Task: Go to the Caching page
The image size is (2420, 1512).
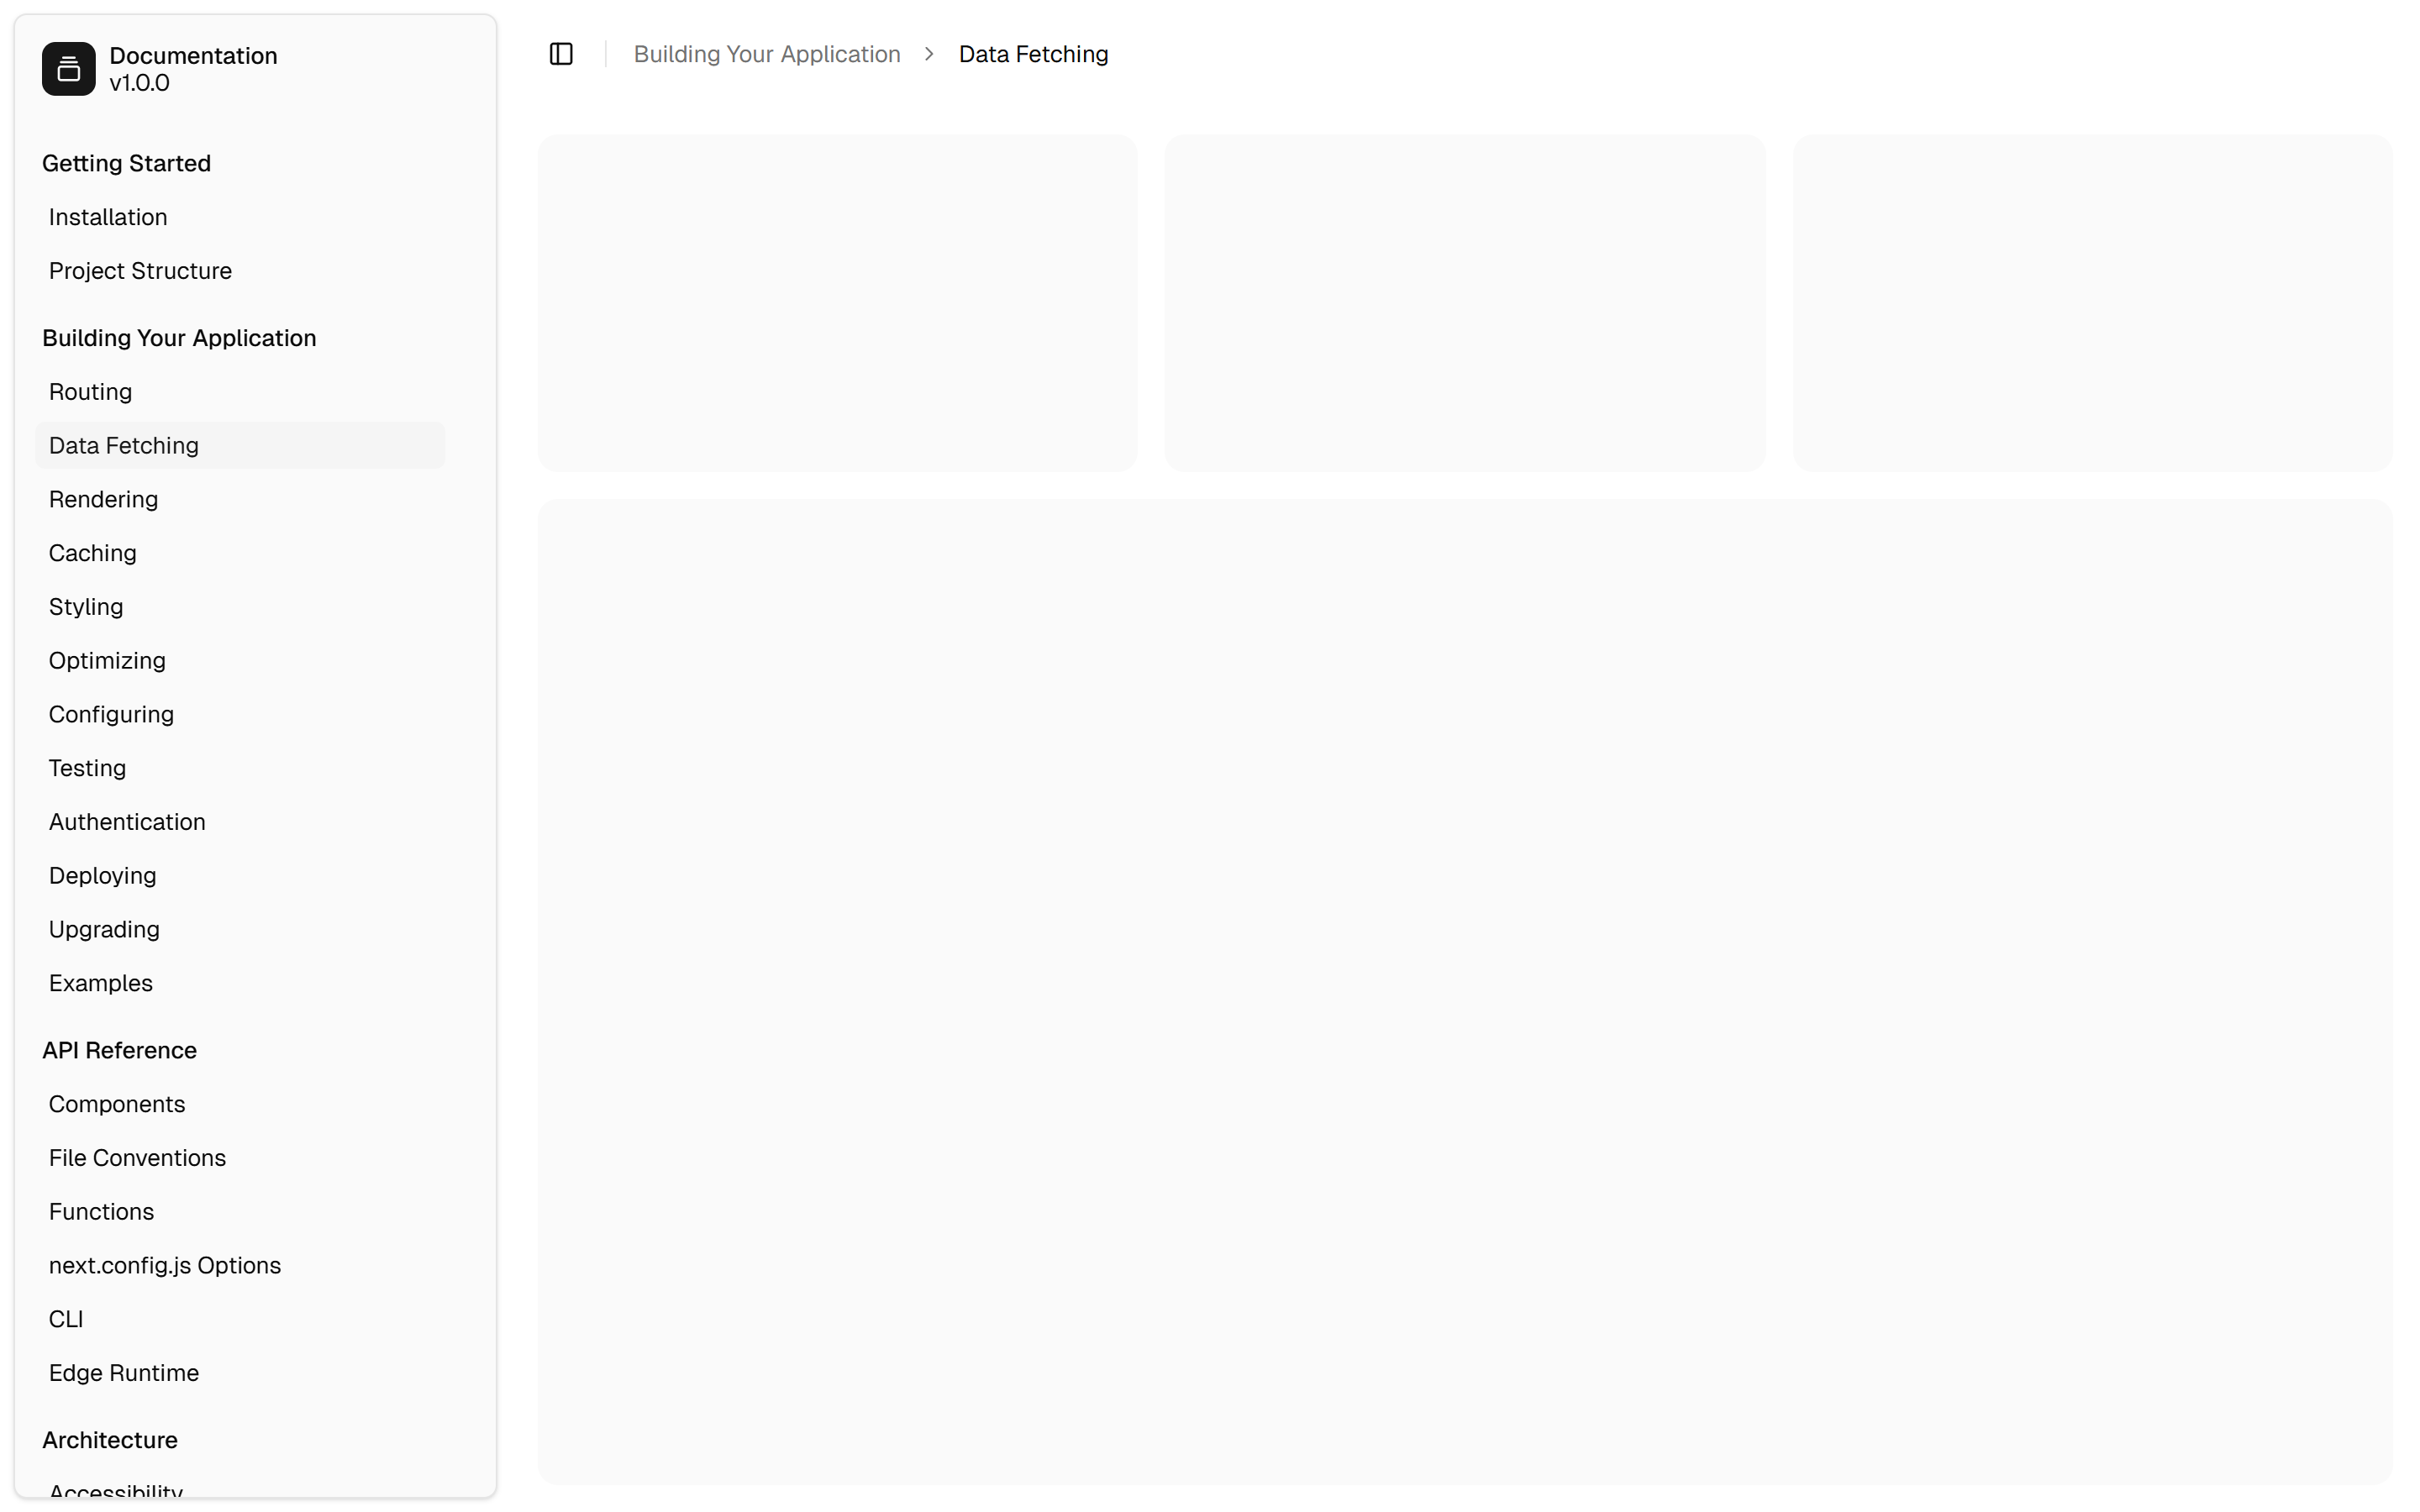Action: click(92, 553)
